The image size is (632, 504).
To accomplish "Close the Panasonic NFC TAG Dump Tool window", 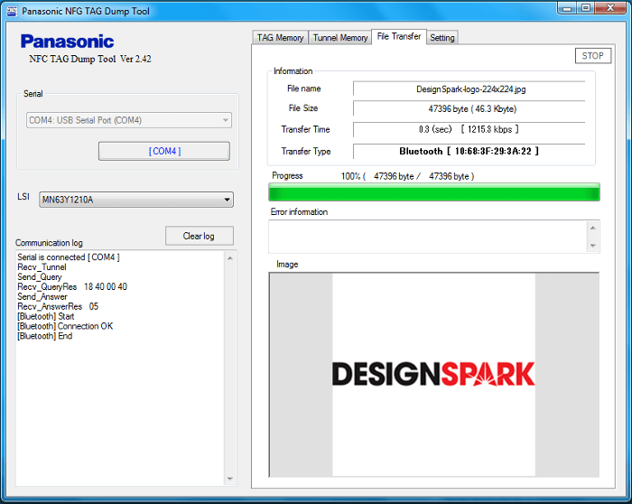I will pos(610,8).
